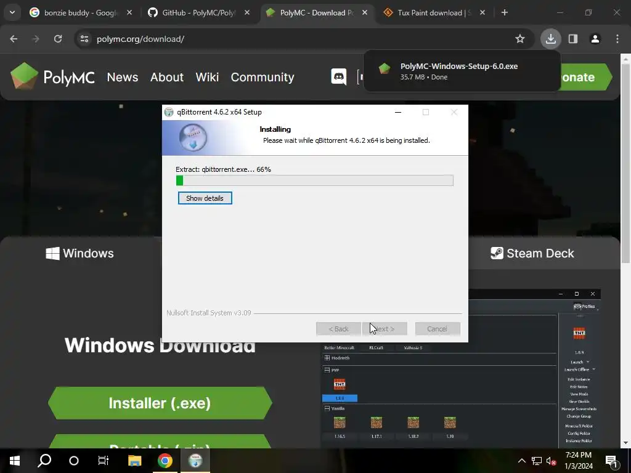Image resolution: width=631 pixels, height=473 pixels.
Task: Open Windows search from the taskbar
Action: [x=44, y=460]
